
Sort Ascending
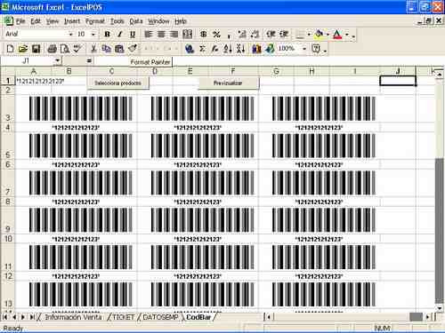[x=228, y=49]
